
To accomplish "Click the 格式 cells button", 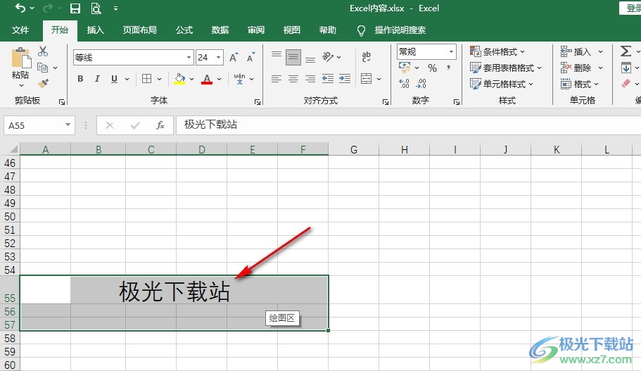I will (579, 84).
